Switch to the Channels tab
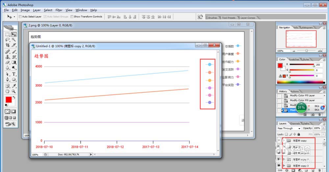 pyautogui.click(x=294, y=124)
